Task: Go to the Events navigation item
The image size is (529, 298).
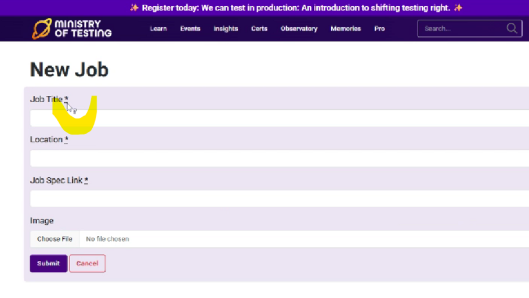Action: click(x=190, y=28)
